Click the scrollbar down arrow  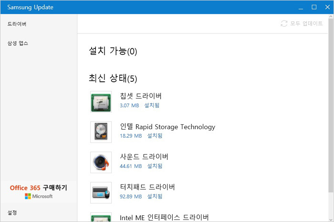331,220
